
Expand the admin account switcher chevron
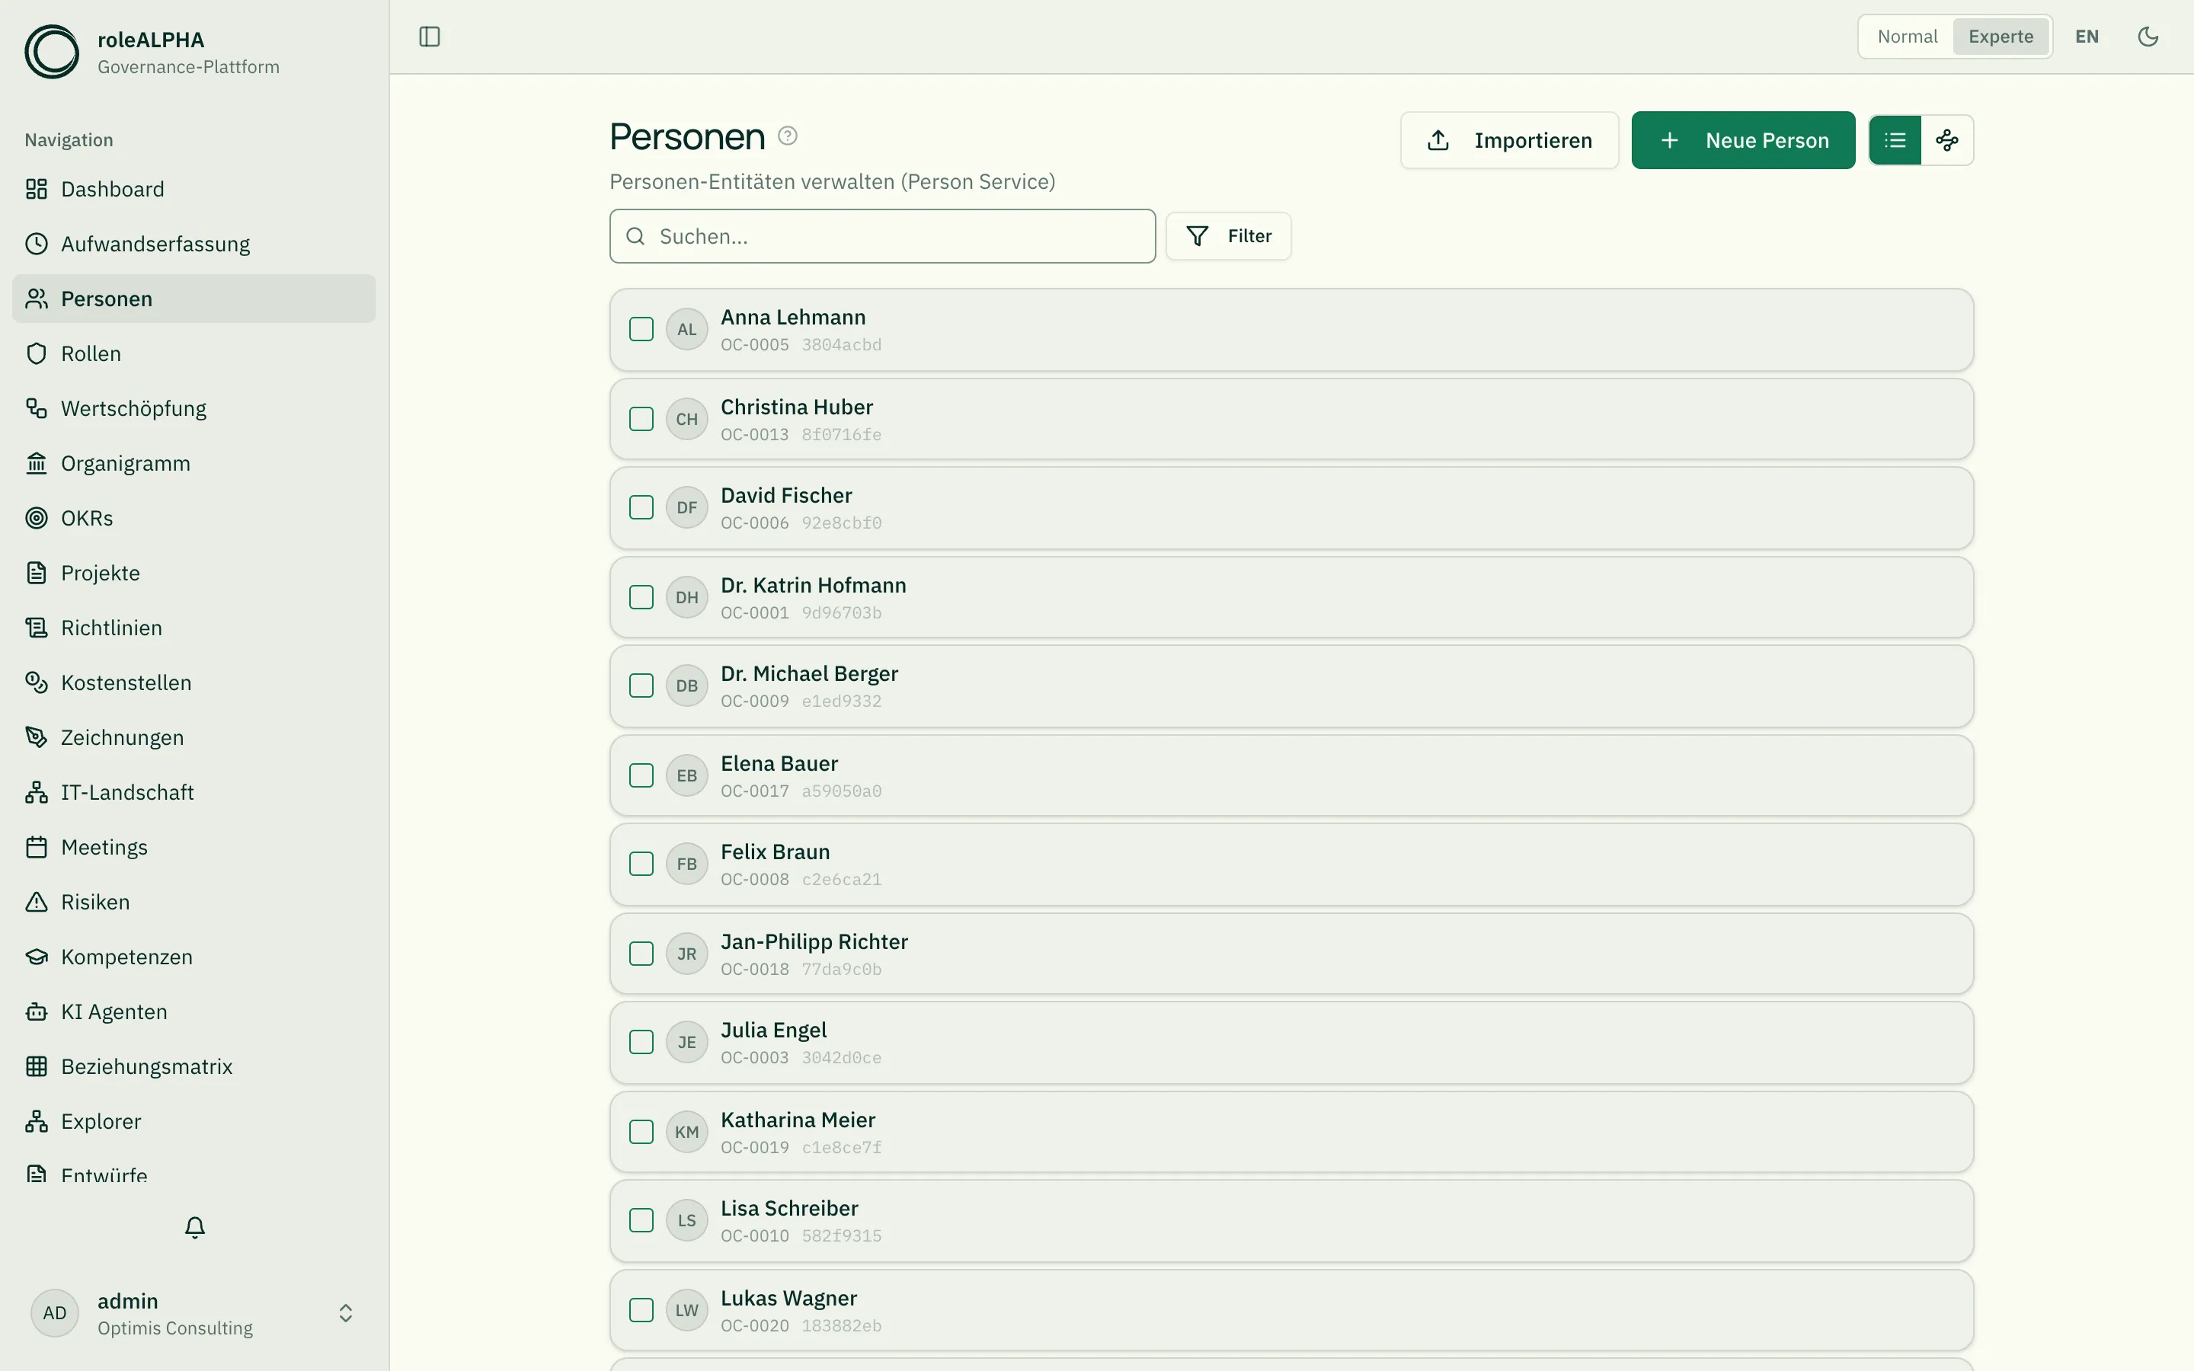[x=345, y=1313]
